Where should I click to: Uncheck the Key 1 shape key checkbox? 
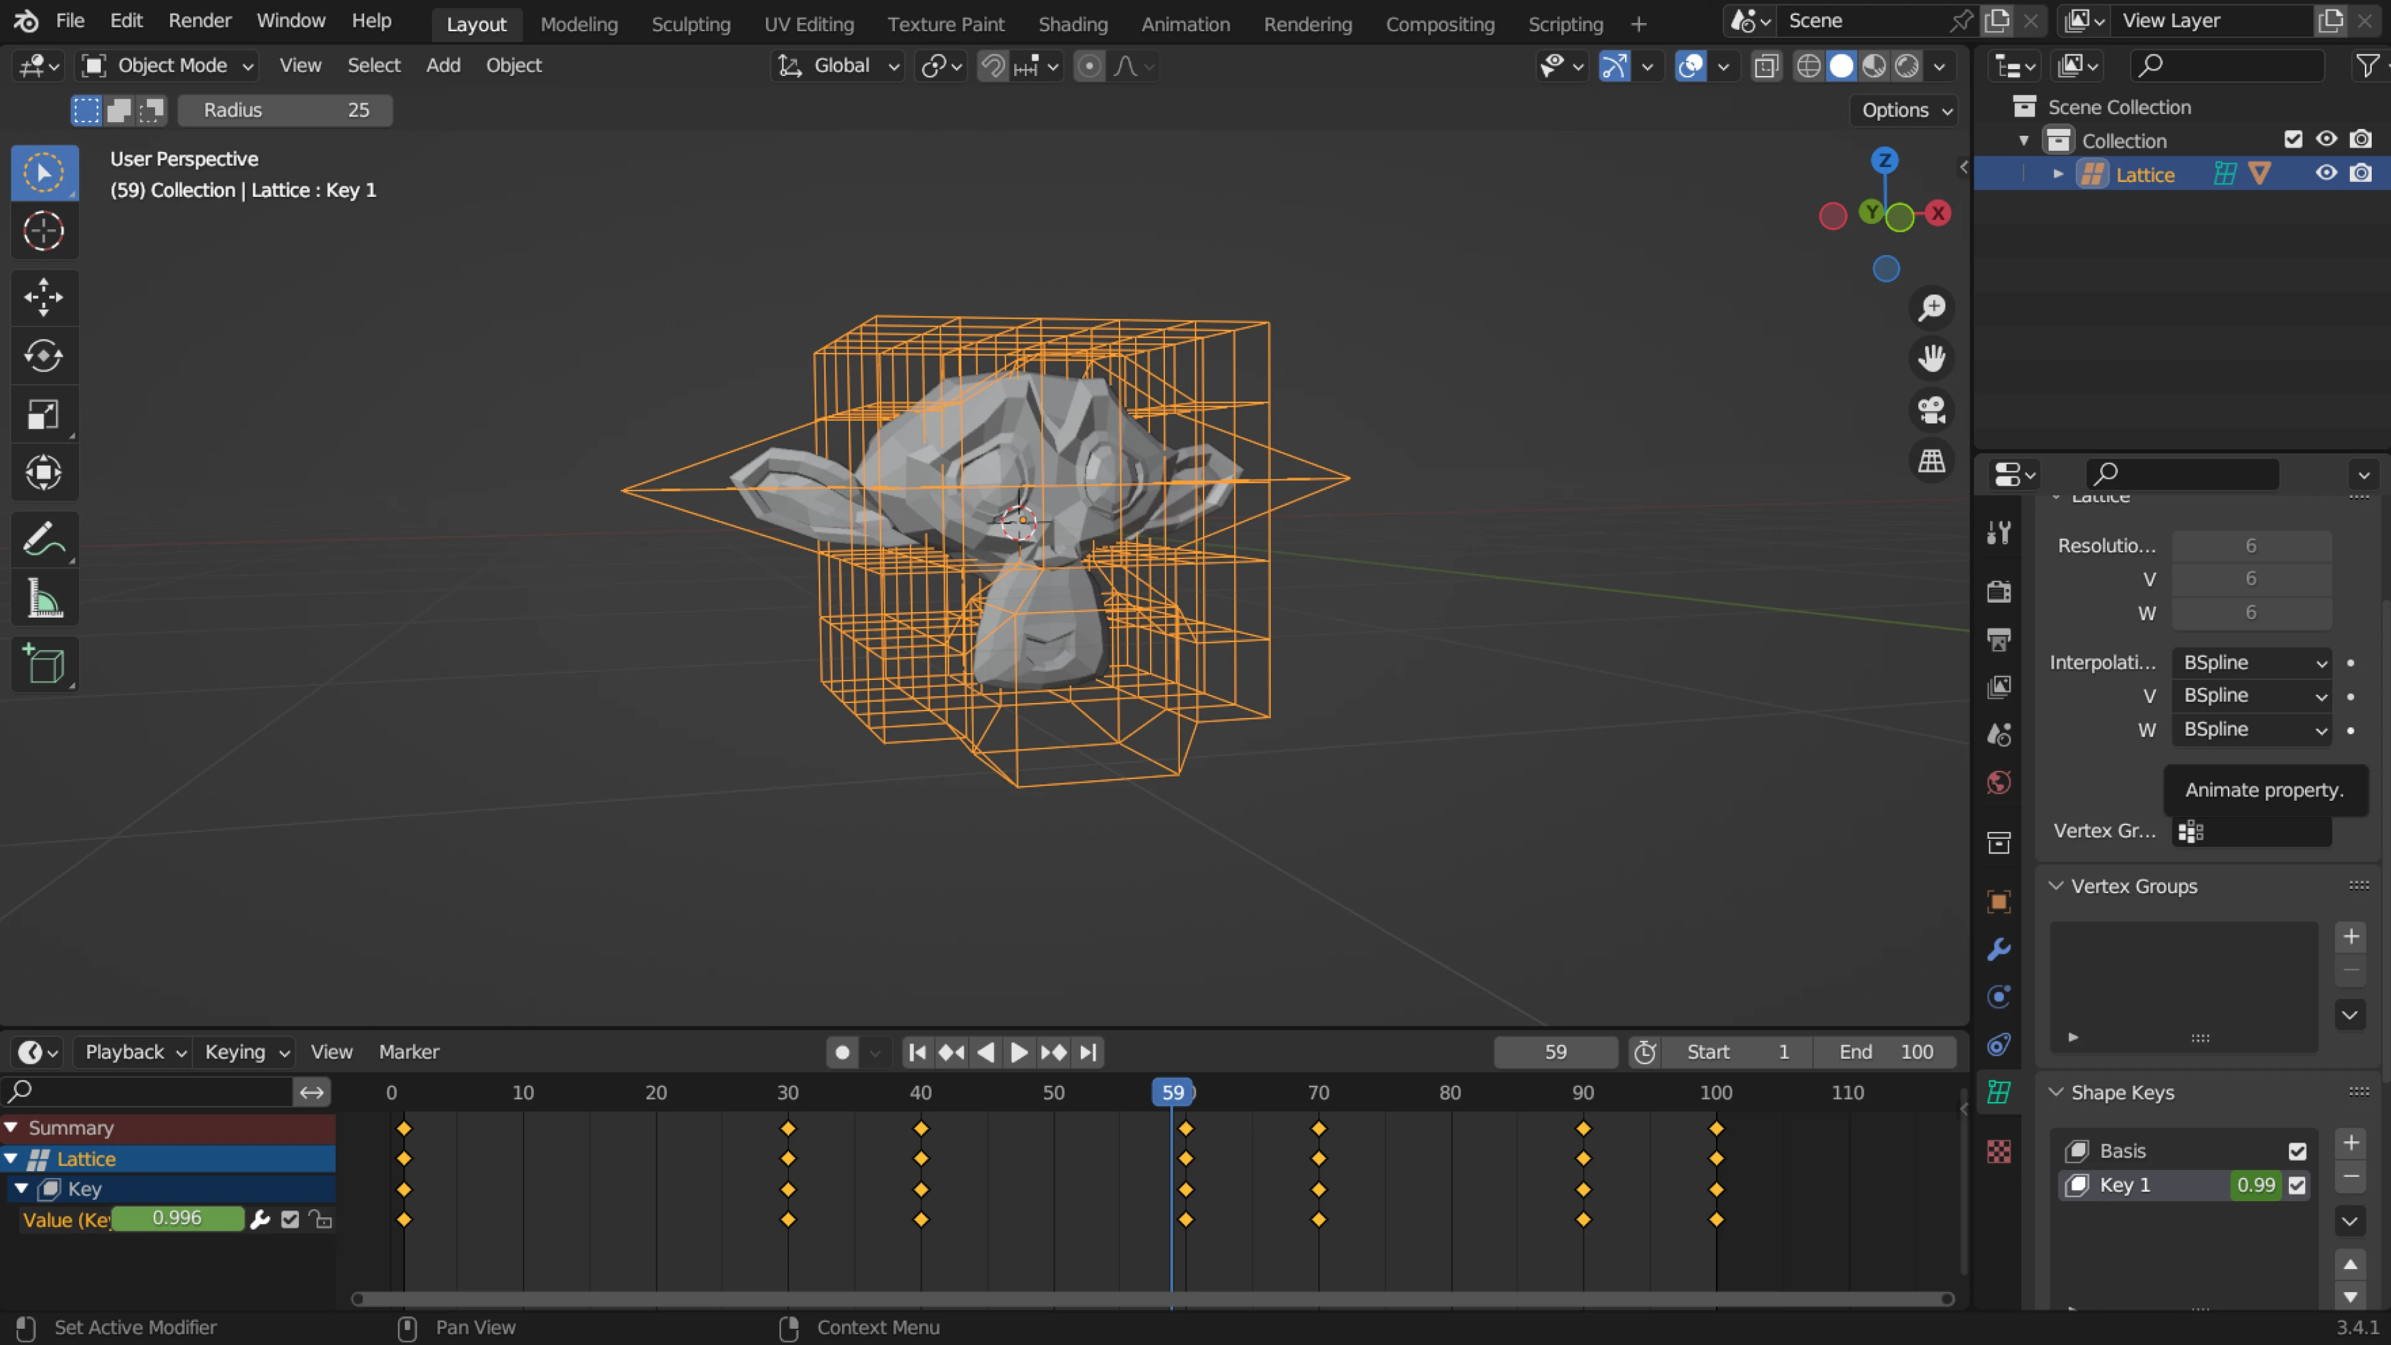(x=2297, y=1186)
